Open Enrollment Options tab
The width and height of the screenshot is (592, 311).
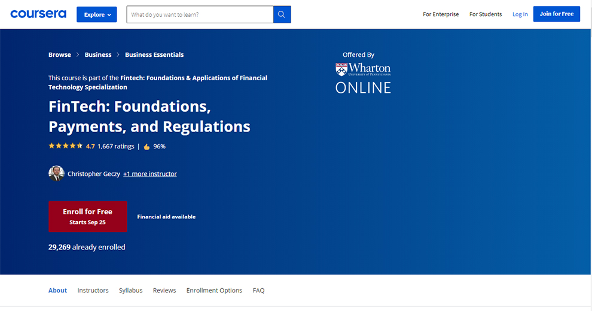pyautogui.click(x=214, y=290)
